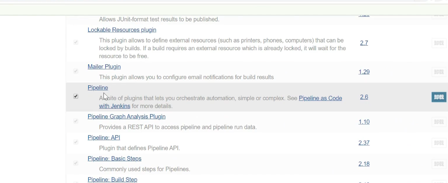Image resolution: width=448 pixels, height=183 pixels.
Task: Click 'Commonly used steps for Pipelines' text
Action: click(x=145, y=169)
